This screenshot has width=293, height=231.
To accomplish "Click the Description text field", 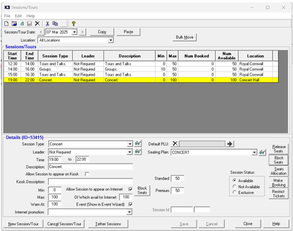I will (x=90, y=167).
